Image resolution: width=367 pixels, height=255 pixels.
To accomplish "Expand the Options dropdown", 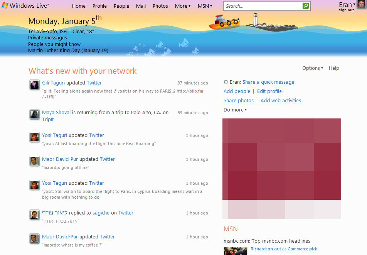I will [x=313, y=68].
